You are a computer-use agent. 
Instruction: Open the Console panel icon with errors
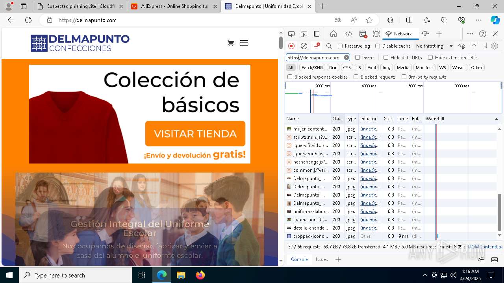tap(363, 34)
